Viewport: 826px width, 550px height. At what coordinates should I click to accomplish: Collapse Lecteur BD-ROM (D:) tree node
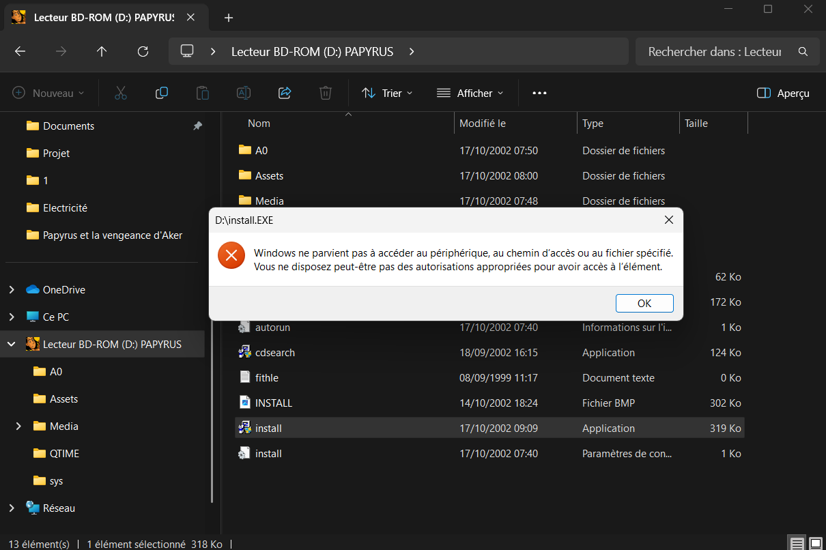click(12, 345)
